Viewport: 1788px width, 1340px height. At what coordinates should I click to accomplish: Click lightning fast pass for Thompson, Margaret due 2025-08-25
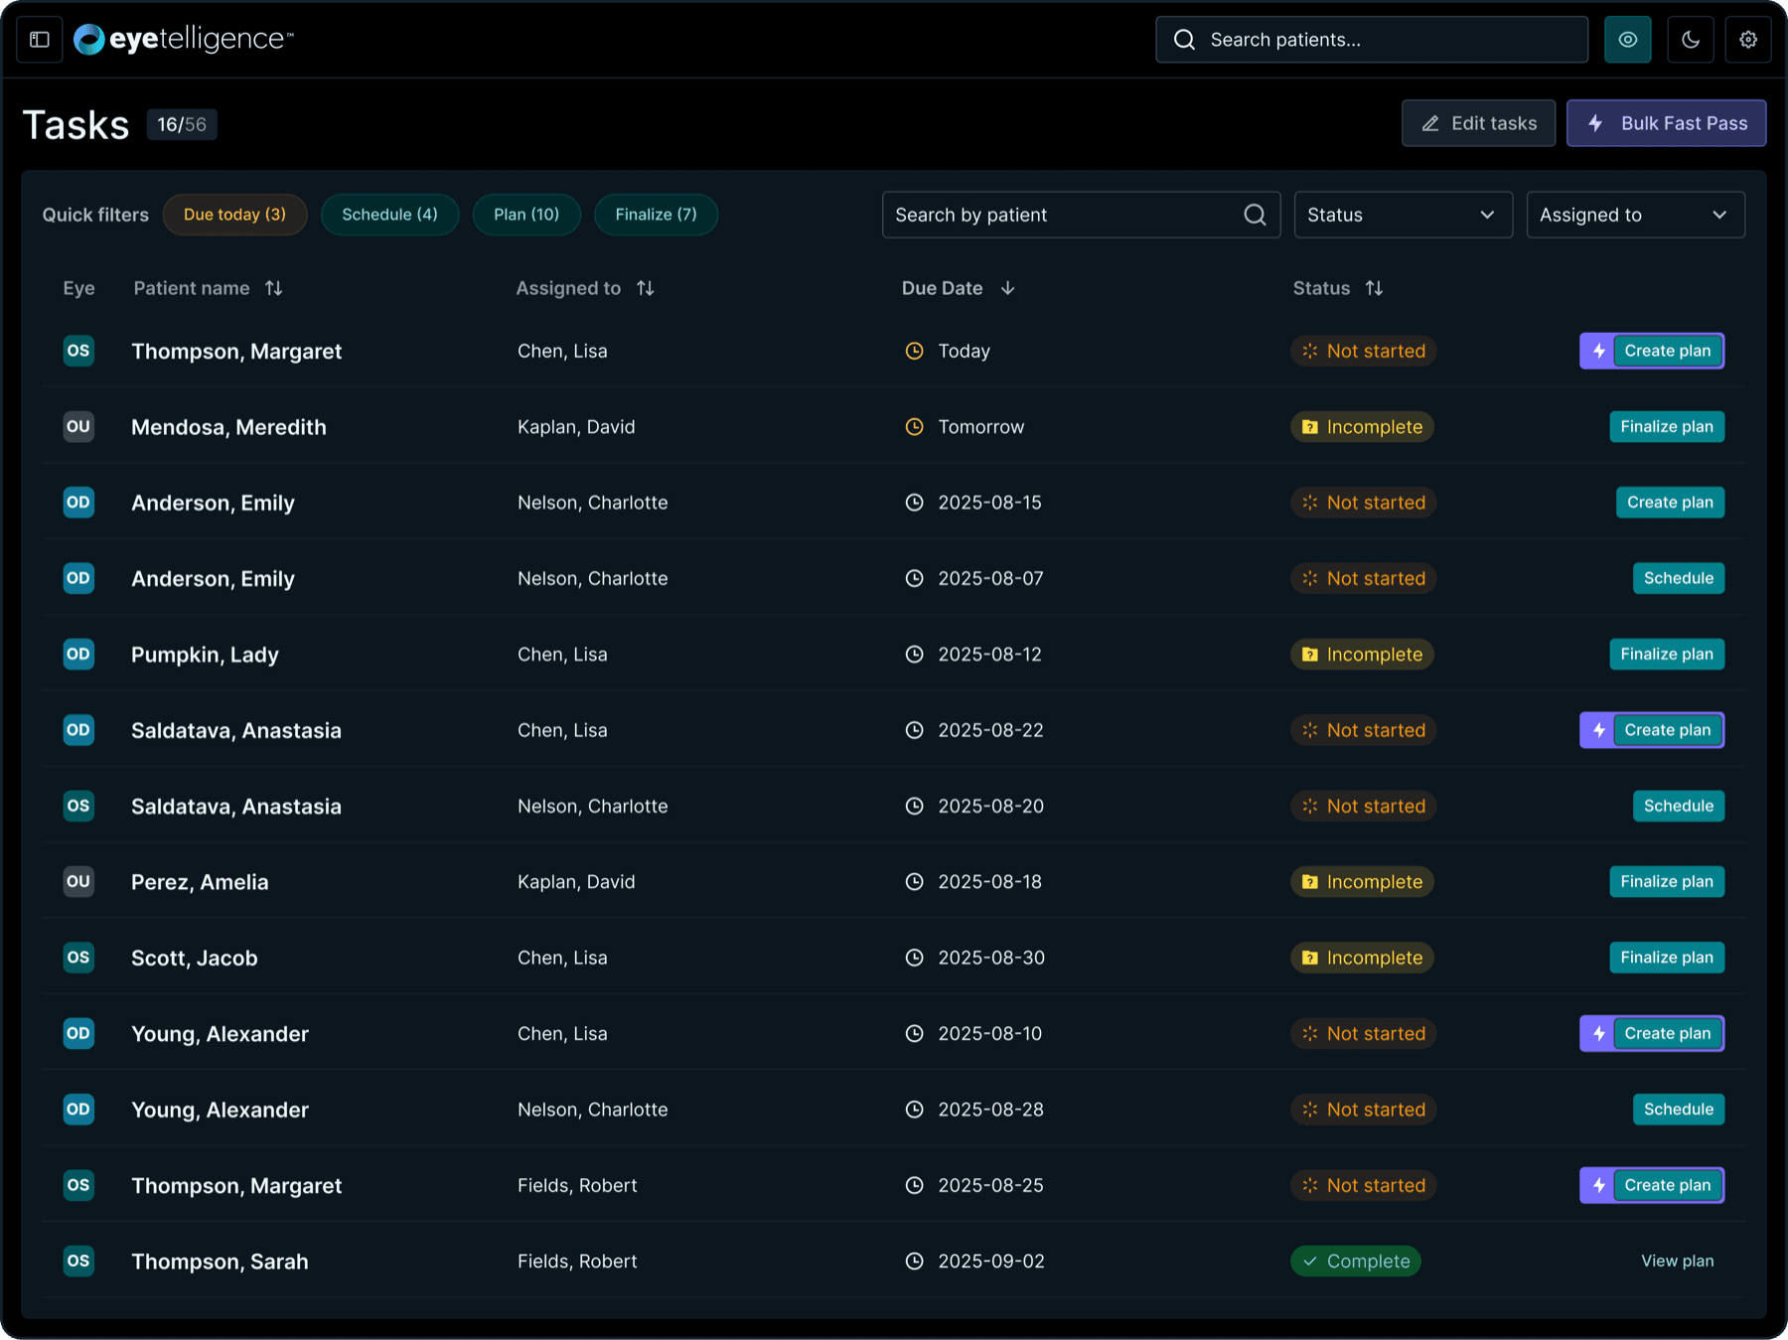(1598, 1185)
